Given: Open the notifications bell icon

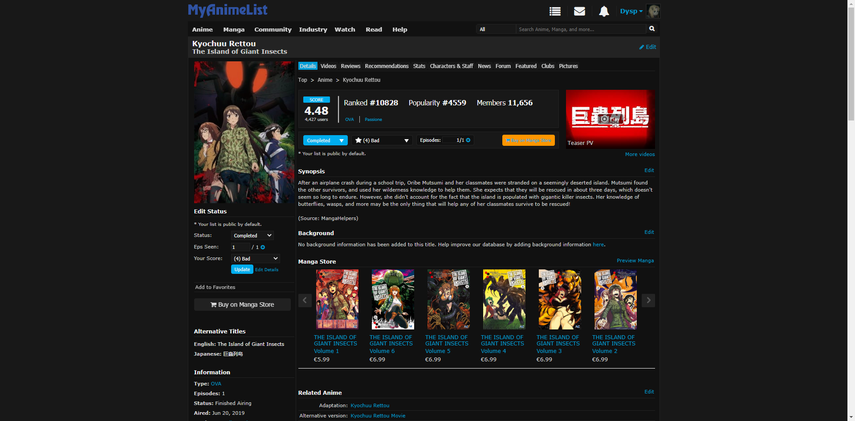Looking at the screenshot, I should [x=603, y=12].
